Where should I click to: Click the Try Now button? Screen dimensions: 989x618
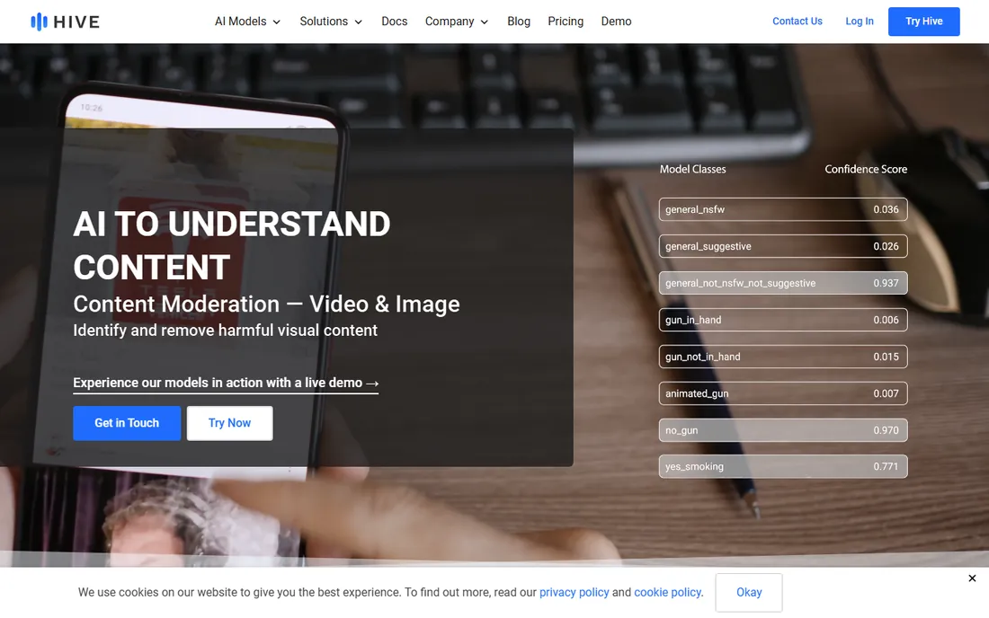tap(229, 423)
